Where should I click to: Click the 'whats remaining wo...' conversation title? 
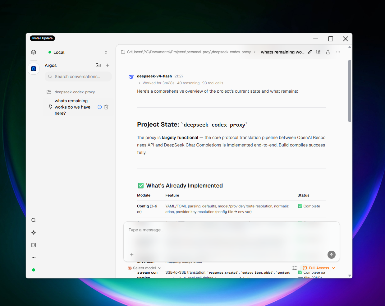point(282,52)
